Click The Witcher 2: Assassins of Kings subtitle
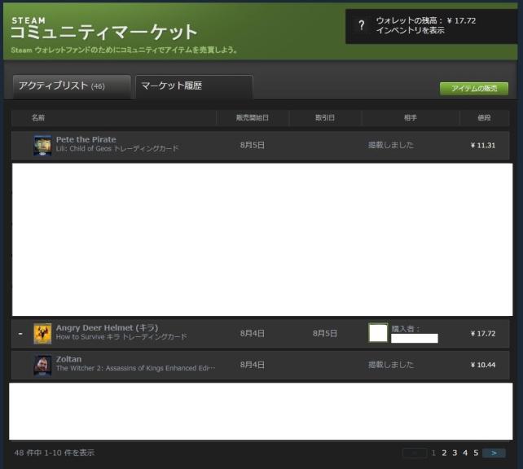 point(135,368)
